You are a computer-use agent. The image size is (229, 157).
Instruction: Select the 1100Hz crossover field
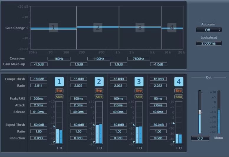pos(99,59)
